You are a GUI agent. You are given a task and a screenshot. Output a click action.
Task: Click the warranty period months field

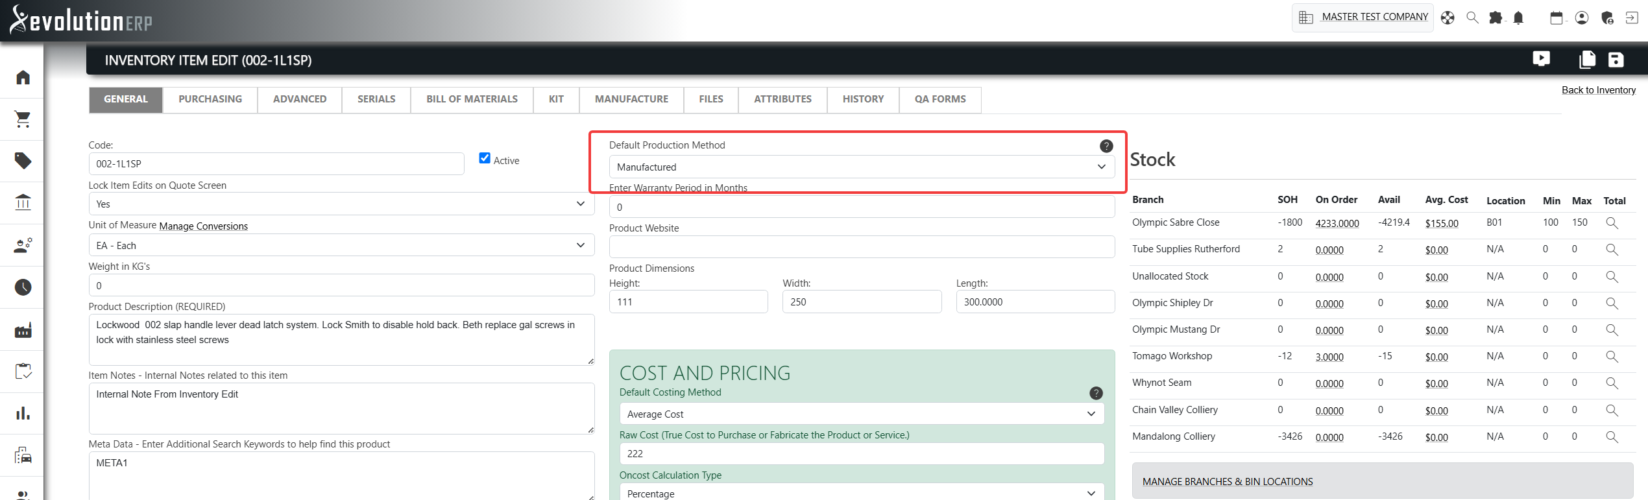coord(862,207)
